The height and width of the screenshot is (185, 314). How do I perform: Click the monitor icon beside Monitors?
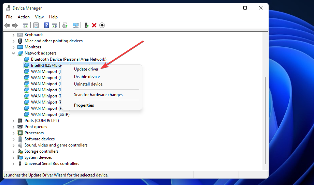(x=20, y=47)
